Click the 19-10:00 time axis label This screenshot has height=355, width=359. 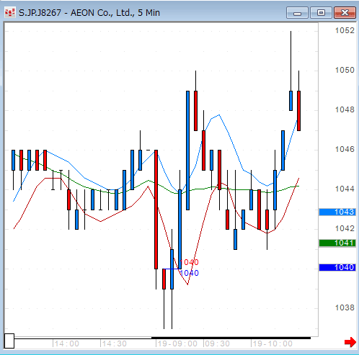click(272, 343)
